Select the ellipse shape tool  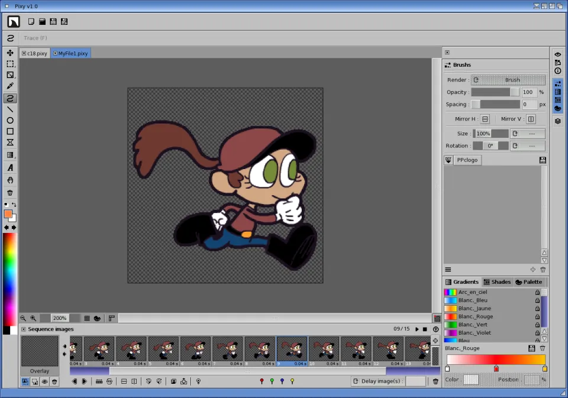click(10, 121)
